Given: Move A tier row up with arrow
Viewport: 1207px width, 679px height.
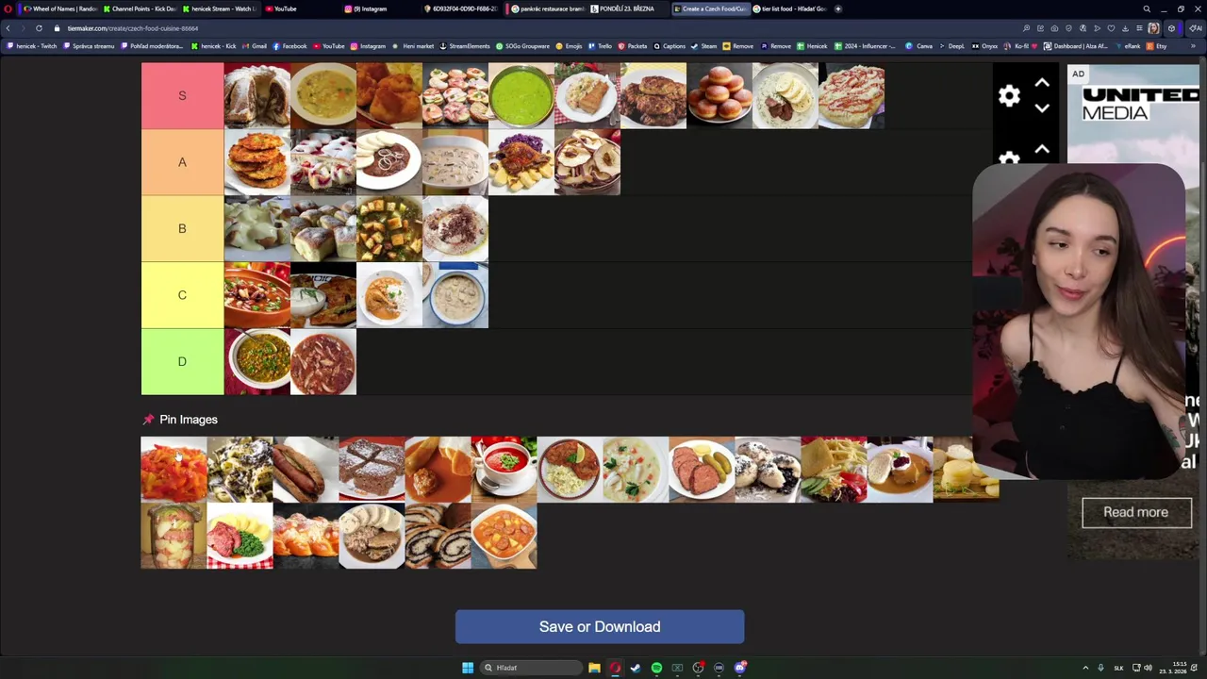Looking at the screenshot, I should (1042, 150).
